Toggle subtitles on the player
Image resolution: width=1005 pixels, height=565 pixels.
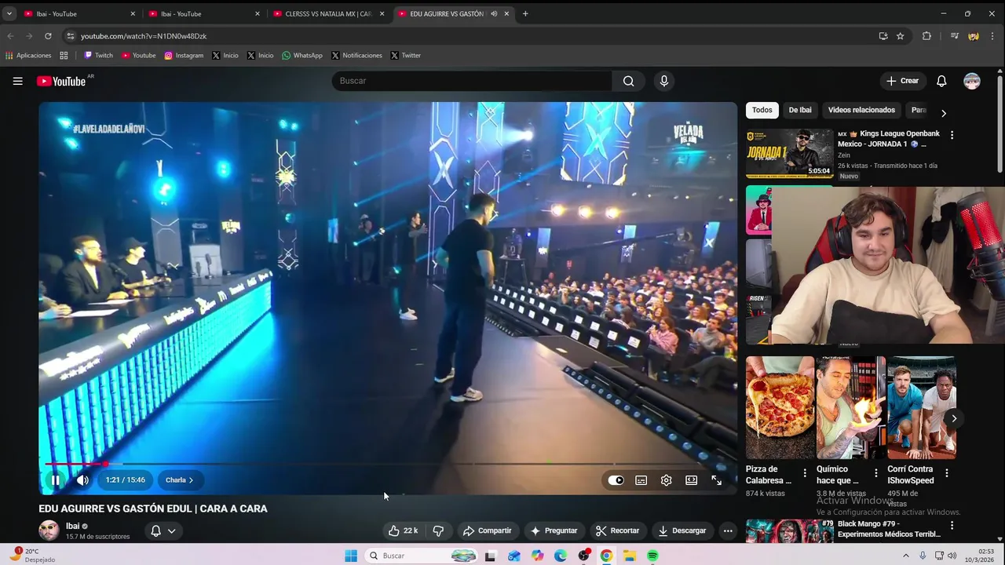(x=641, y=480)
